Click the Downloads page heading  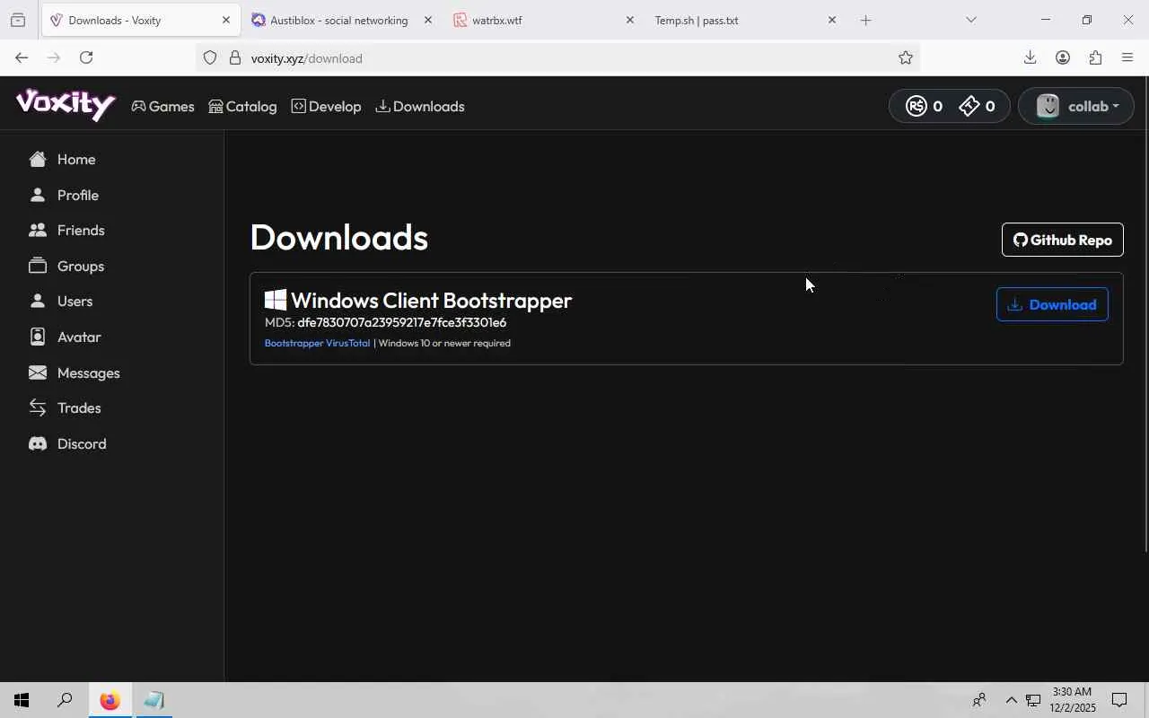339,237
